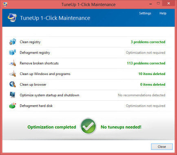The width and height of the screenshot is (177, 155).
Task: Click the Defragment hard disk icon
Action: coord(13,106)
